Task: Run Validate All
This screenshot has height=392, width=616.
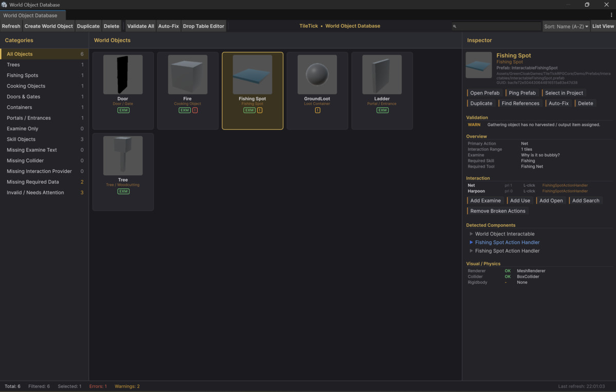Action: coord(141,26)
